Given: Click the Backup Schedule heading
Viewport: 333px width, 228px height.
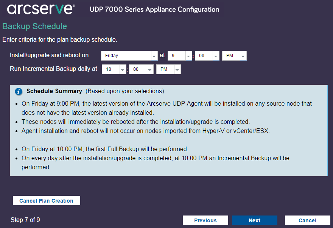Looking at the screenshot, I should tap(34, 27).
